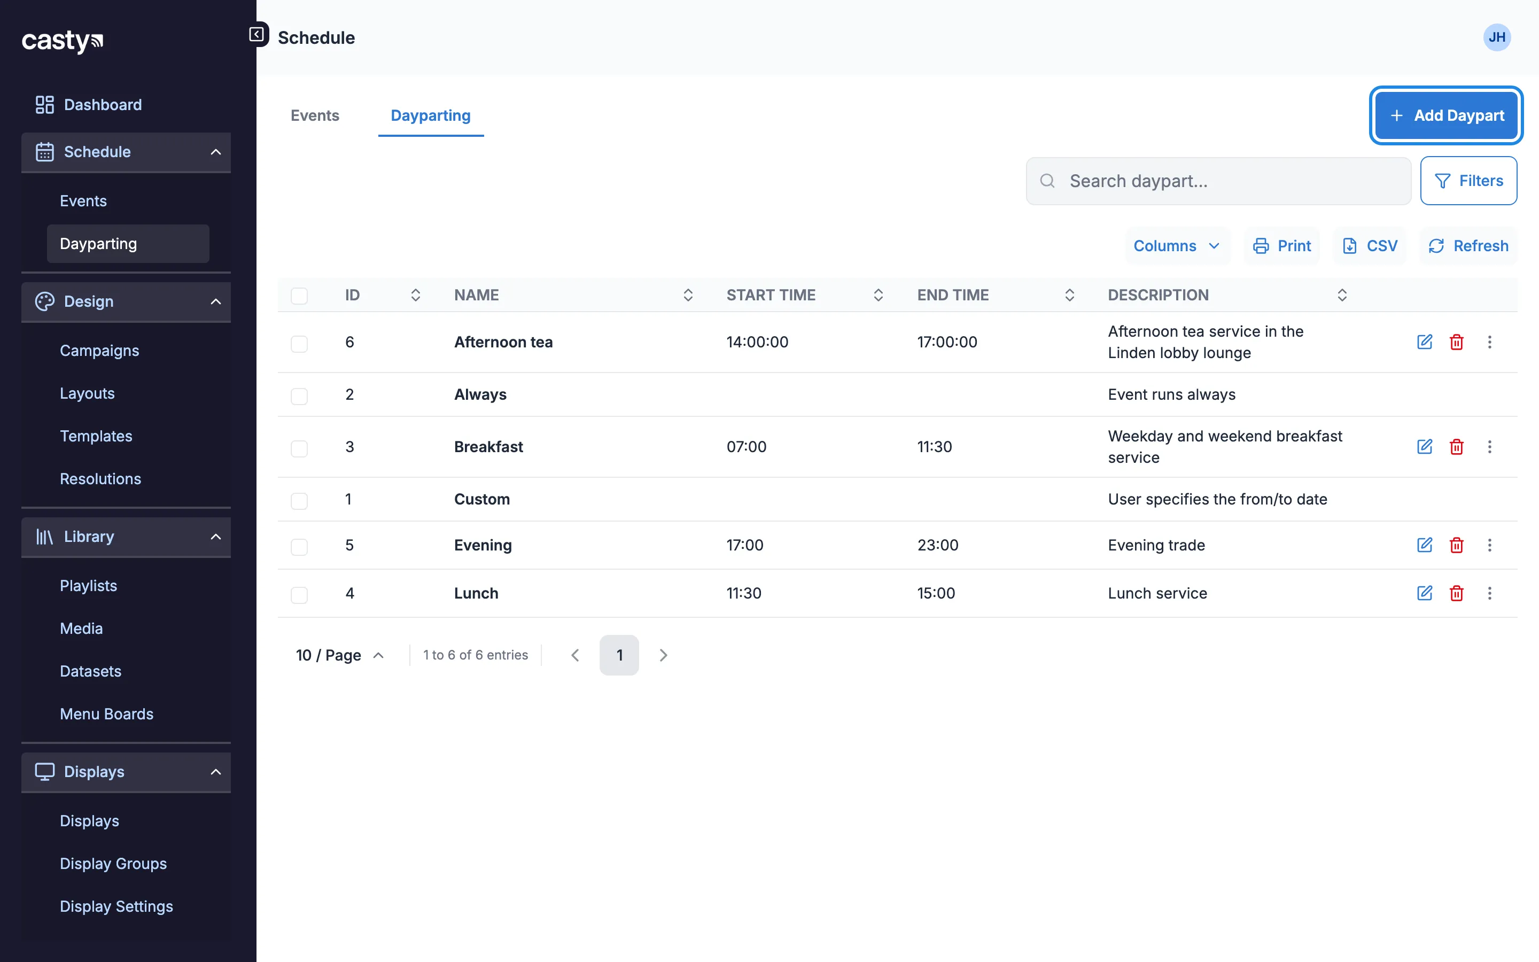Edit the Afternoon tea daypart
1539x962 pixels.
pyautogui.click(x=1425, y=342)
